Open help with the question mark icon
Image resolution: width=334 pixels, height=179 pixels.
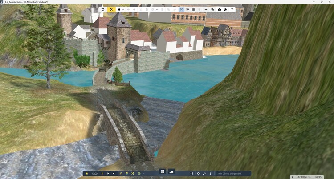(x=232, y=9)
